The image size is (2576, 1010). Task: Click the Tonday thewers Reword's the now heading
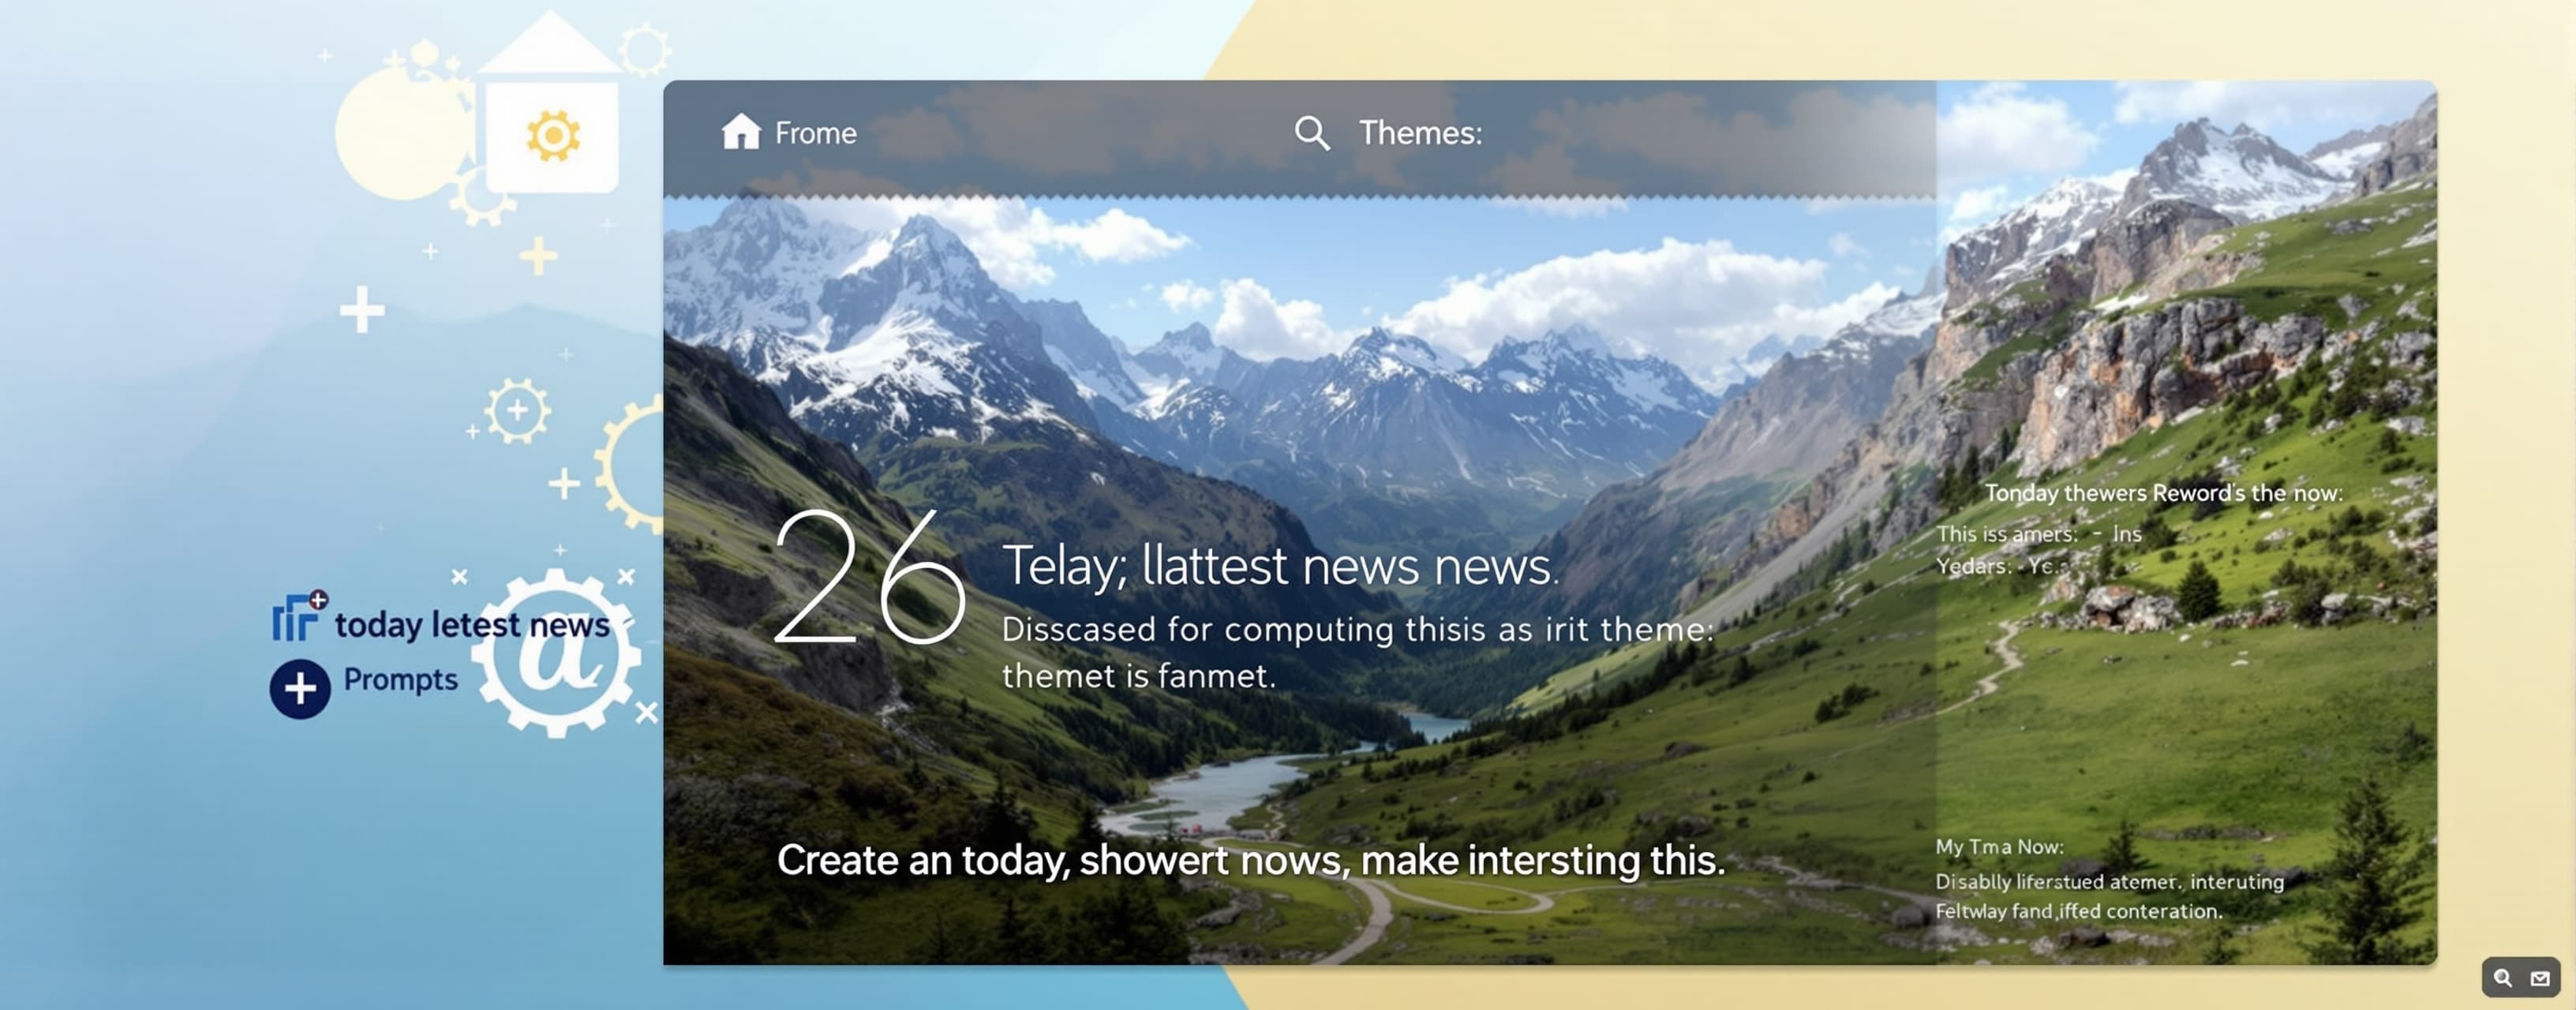2163,493
